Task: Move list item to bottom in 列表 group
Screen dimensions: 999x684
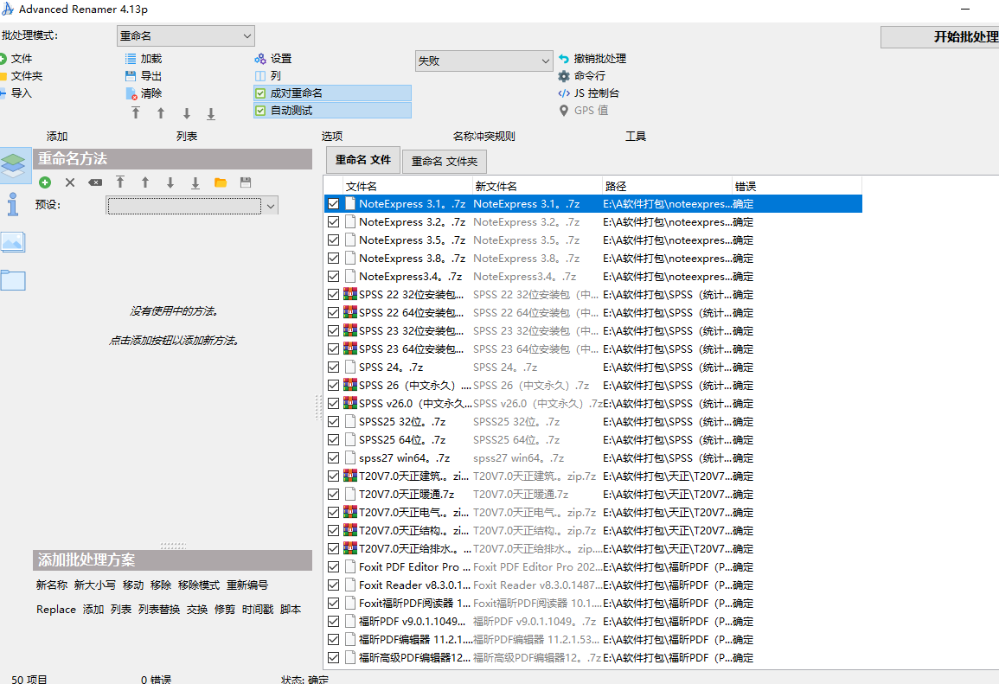Action: [x=211, y=114]
